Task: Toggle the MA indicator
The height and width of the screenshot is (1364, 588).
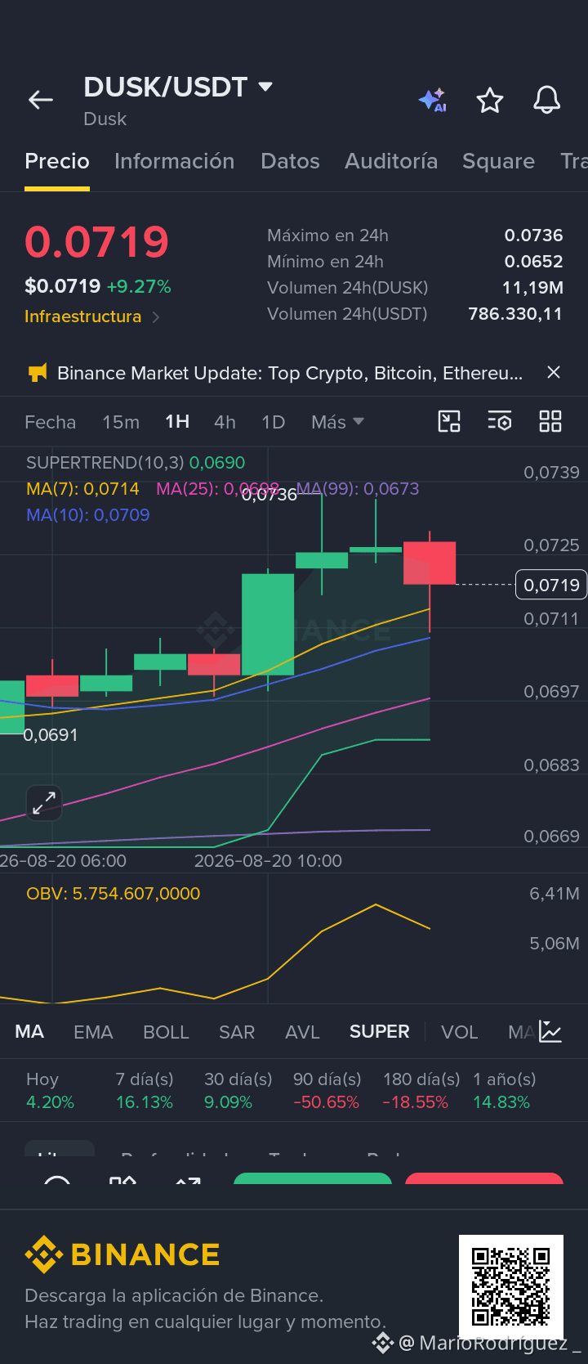Action: (29, 1032)
